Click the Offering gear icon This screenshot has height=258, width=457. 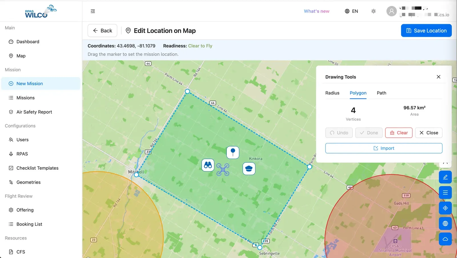pos(11,210)
